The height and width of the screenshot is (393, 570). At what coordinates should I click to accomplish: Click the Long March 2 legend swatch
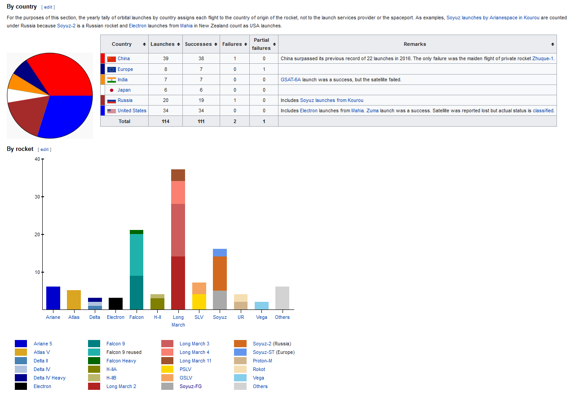point(94,386)
